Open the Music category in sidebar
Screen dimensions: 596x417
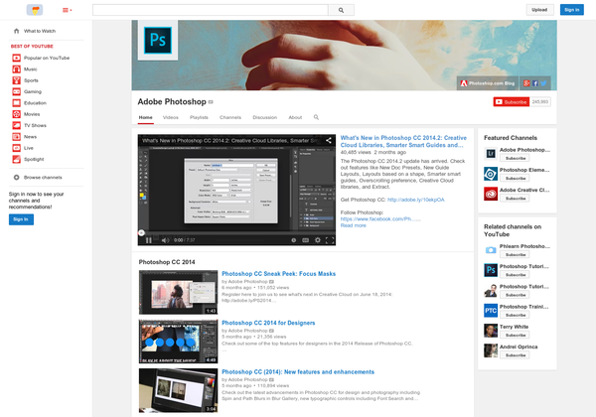pos(31,69)
